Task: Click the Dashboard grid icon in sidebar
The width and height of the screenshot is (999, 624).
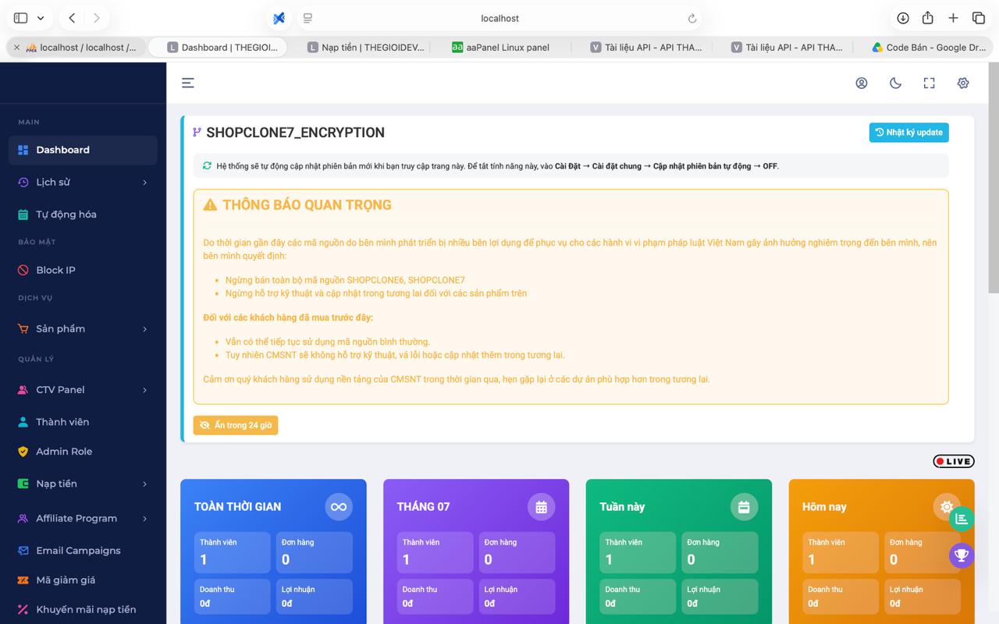Action: click(22, 150)
